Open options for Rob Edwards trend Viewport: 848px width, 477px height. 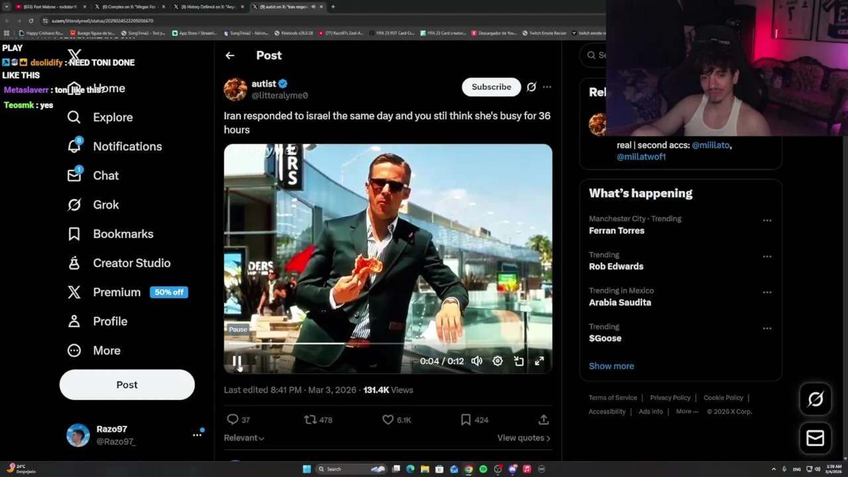point(767,256)
